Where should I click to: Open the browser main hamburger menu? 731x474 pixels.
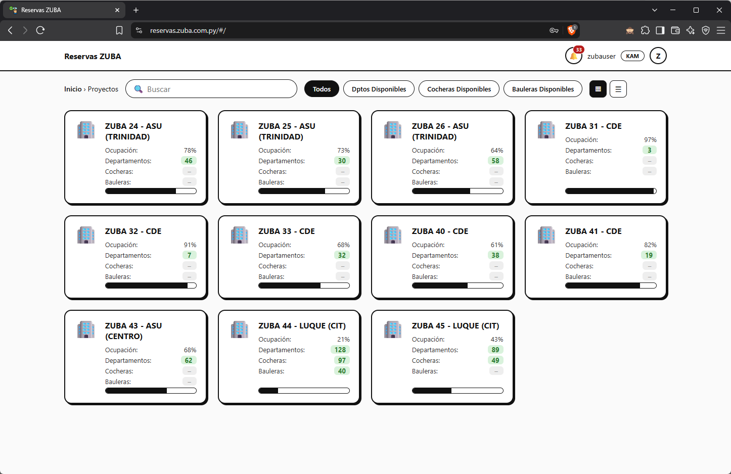click(x=721, y=30)
